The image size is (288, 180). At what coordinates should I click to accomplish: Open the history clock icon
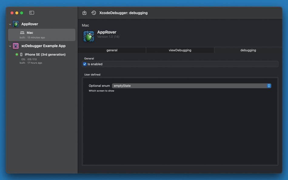[94, 13]
